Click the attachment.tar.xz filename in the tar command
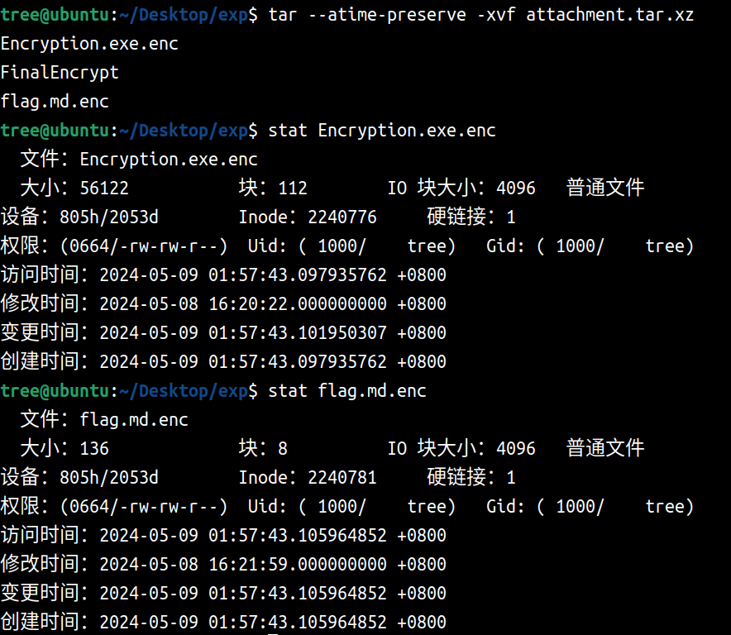The width and height of the screenshot is (731, 635). click(x=610, y=15)
